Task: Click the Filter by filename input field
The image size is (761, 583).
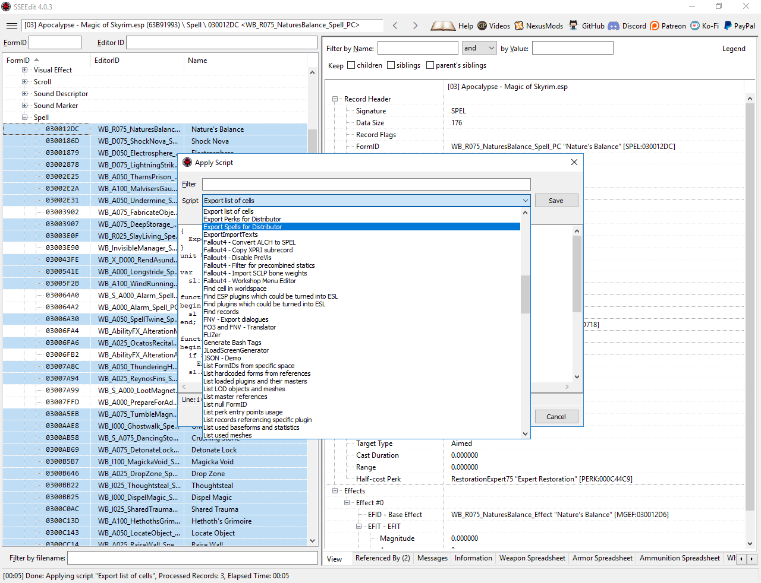Action: click(x=192, y=558)
